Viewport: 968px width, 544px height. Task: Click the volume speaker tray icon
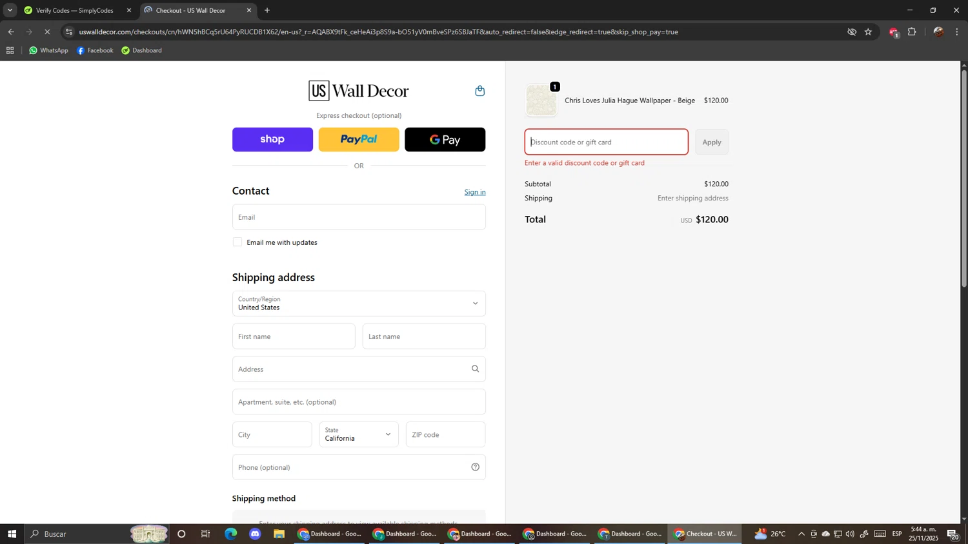point(850,534)
